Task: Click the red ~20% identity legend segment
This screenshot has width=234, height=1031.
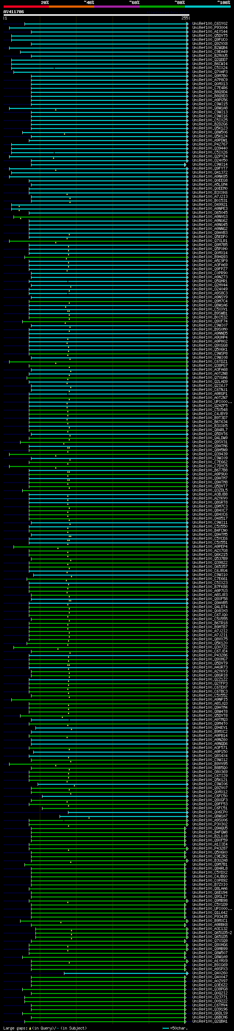Action: click(x=26, y=7)
